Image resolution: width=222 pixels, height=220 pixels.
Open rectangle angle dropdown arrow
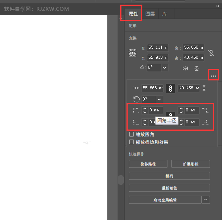click(159, 99)
